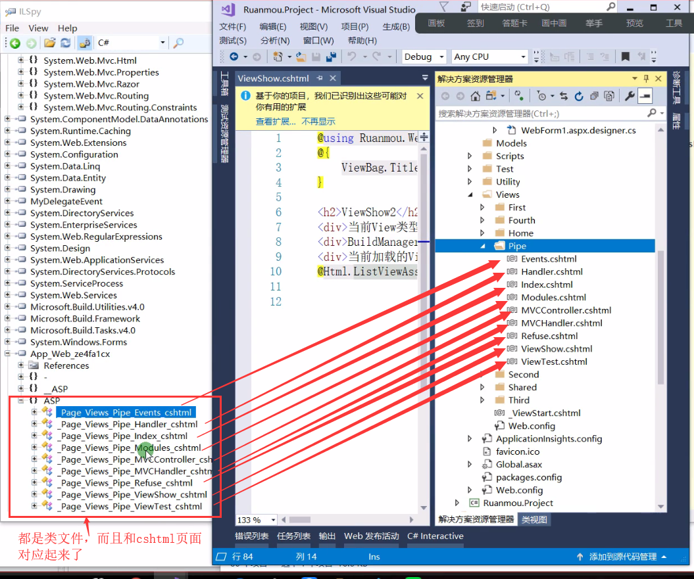Screen dimensions: 694x579
Task: Click Visual Studio undo icon
Action: click(352, 57)
